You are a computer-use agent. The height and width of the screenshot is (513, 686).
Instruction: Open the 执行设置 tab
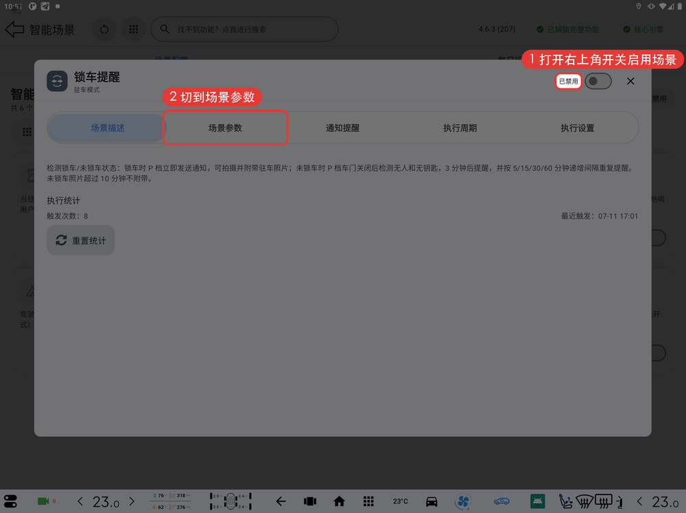coord(578,128)
